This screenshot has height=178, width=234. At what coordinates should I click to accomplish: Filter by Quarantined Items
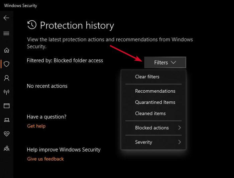(155, 102)
